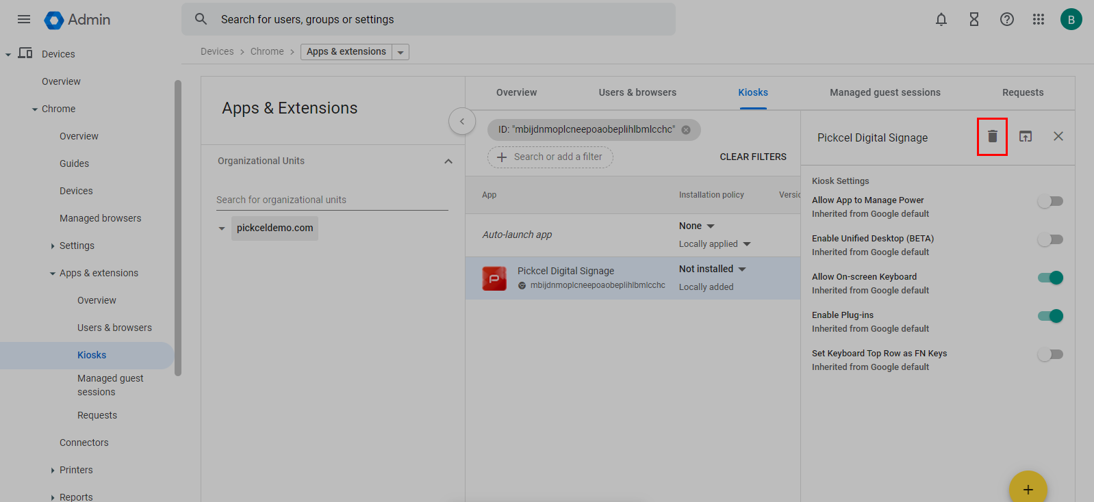
Task: Click the plus icon to add a filter
Action: [x=502, y=157]
